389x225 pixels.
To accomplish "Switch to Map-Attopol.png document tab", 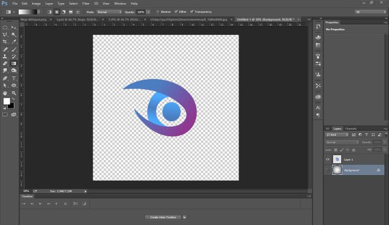I will point(33,19).
